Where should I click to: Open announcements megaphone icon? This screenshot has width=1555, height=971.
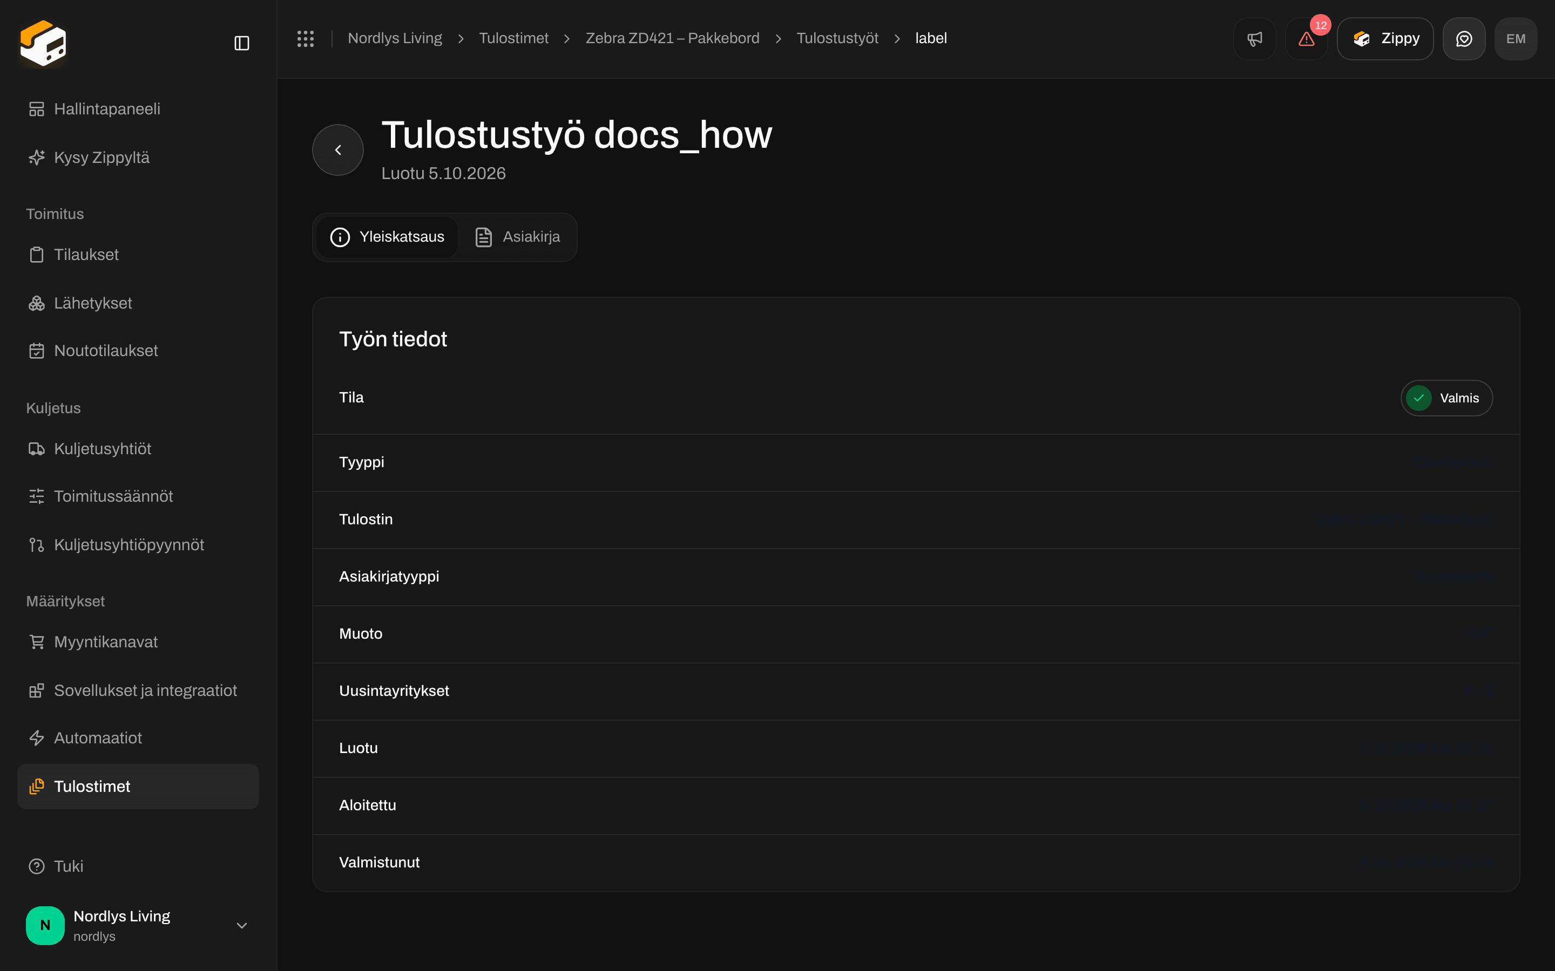(x=1254, y=38)
